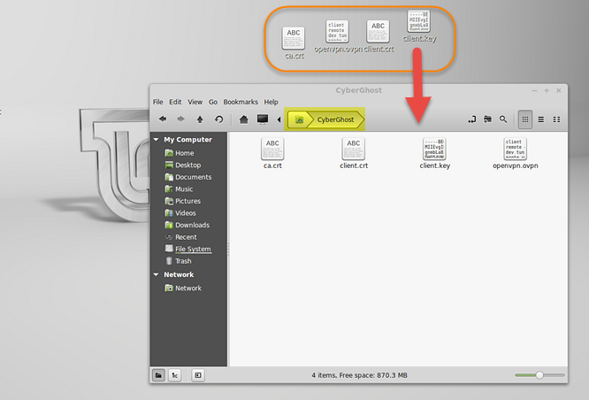
Task: Go forward with the right arrow toolbar icon
Action: (x=180, y=119)
